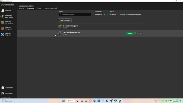Switch to the Список изменений tab
This screenshot has width=183, height=103.
tap(51, 8)
